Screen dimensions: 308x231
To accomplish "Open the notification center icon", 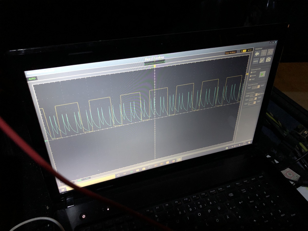I will [249, 142].
